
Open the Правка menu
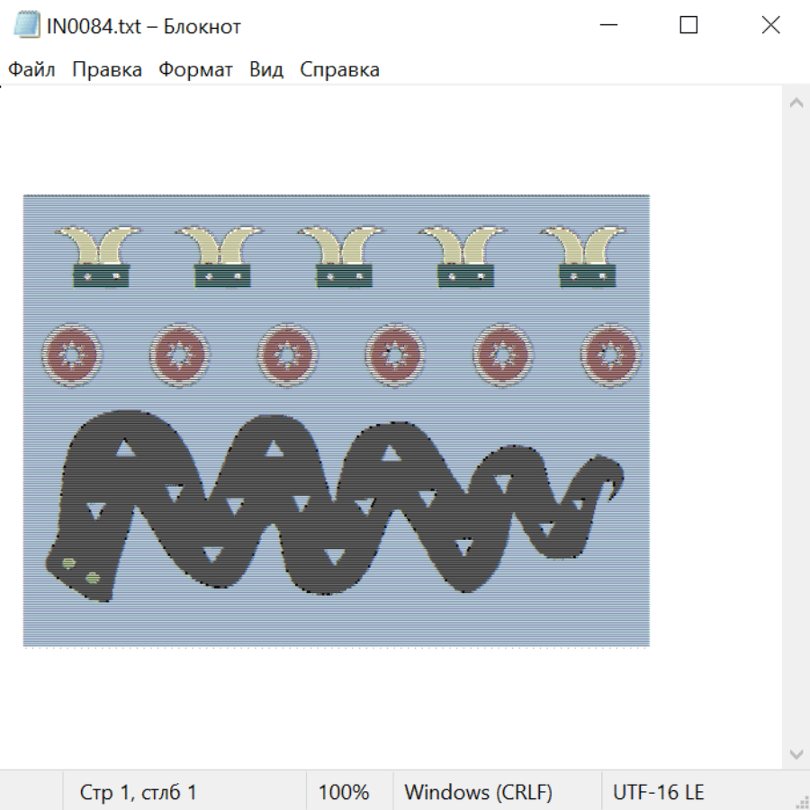click(x=107, y=70)
